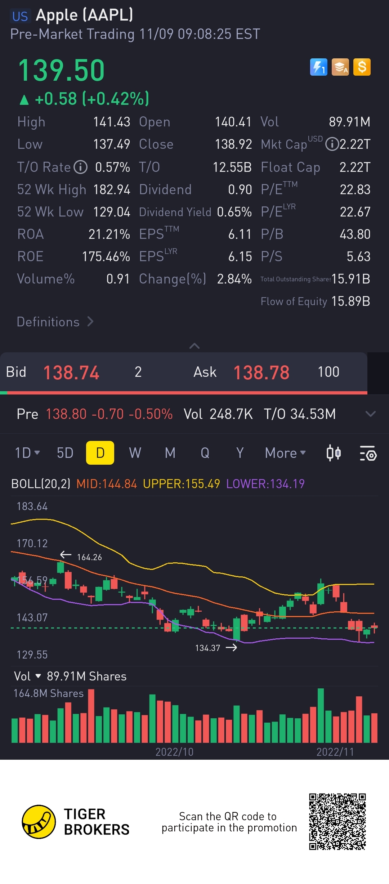Tap Ask size 100

(328, 372)
